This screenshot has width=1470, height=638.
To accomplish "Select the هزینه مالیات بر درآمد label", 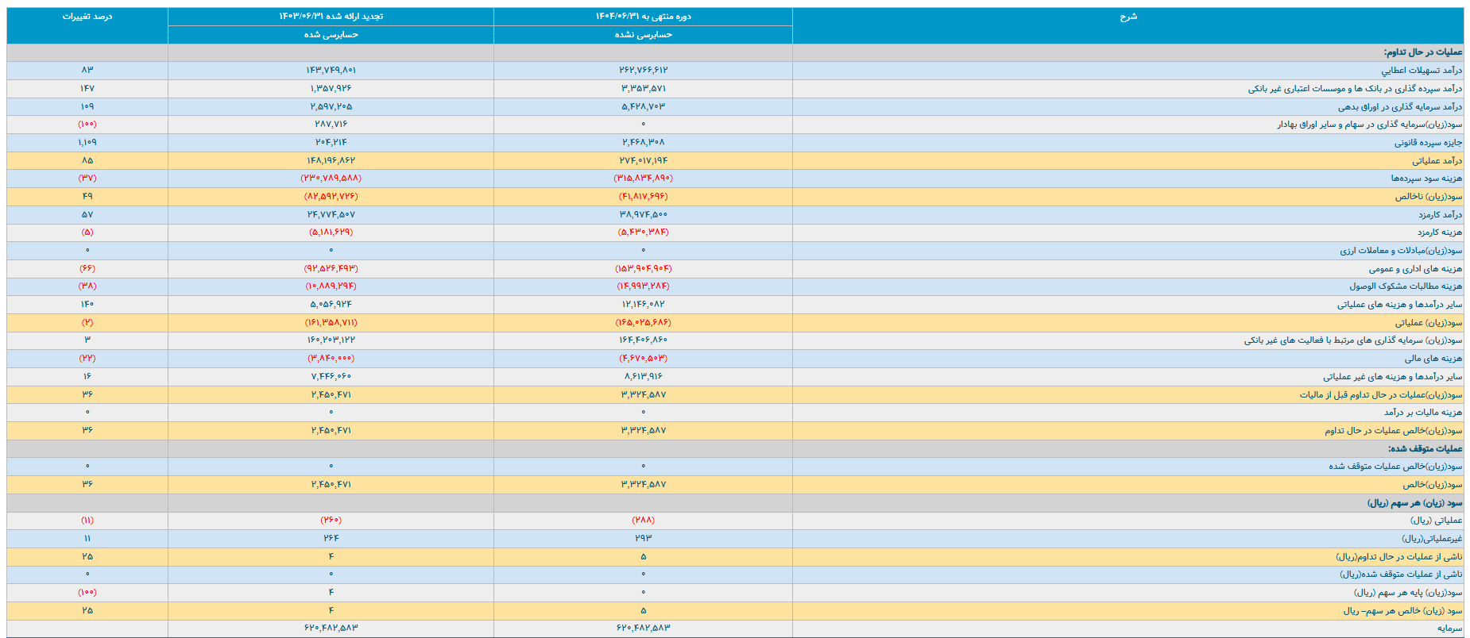I will point(1422,413).
